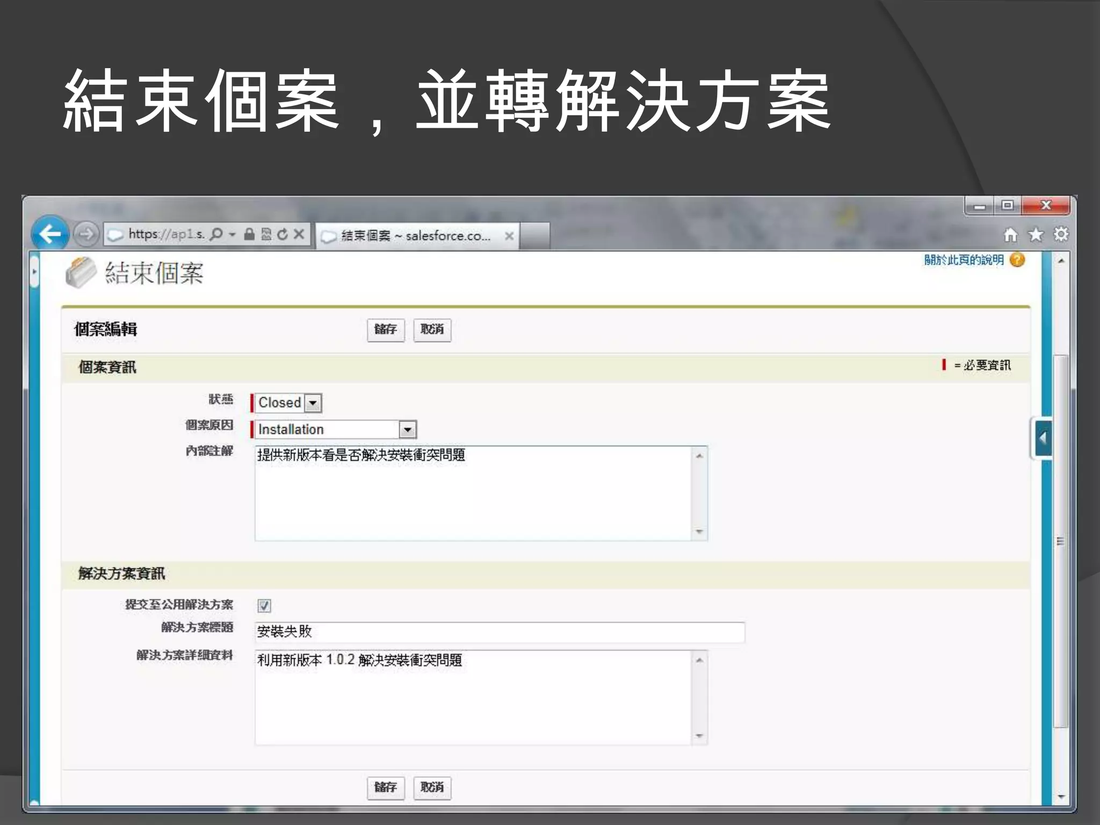Refresh the page via reload icon

click(283, 234)
